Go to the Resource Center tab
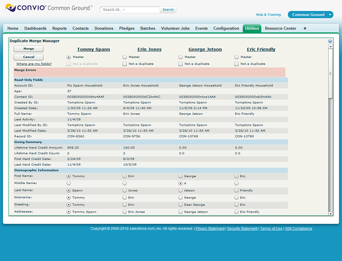Image resolution: width=342 pixels, height=261 pixels. tap(280, 29)
